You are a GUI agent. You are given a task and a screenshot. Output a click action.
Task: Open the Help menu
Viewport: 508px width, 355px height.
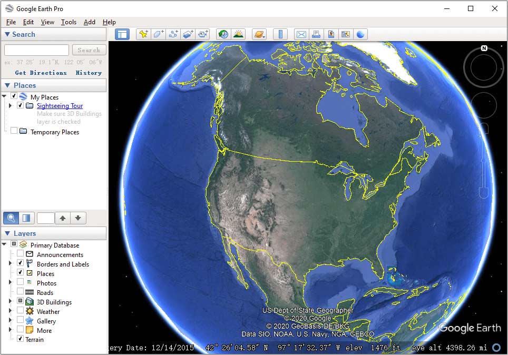click(109, 22)
